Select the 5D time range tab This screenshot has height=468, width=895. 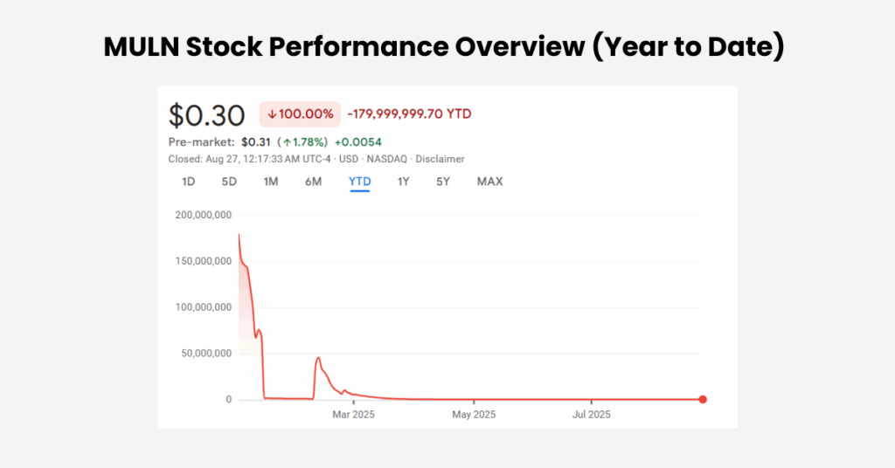229,182
